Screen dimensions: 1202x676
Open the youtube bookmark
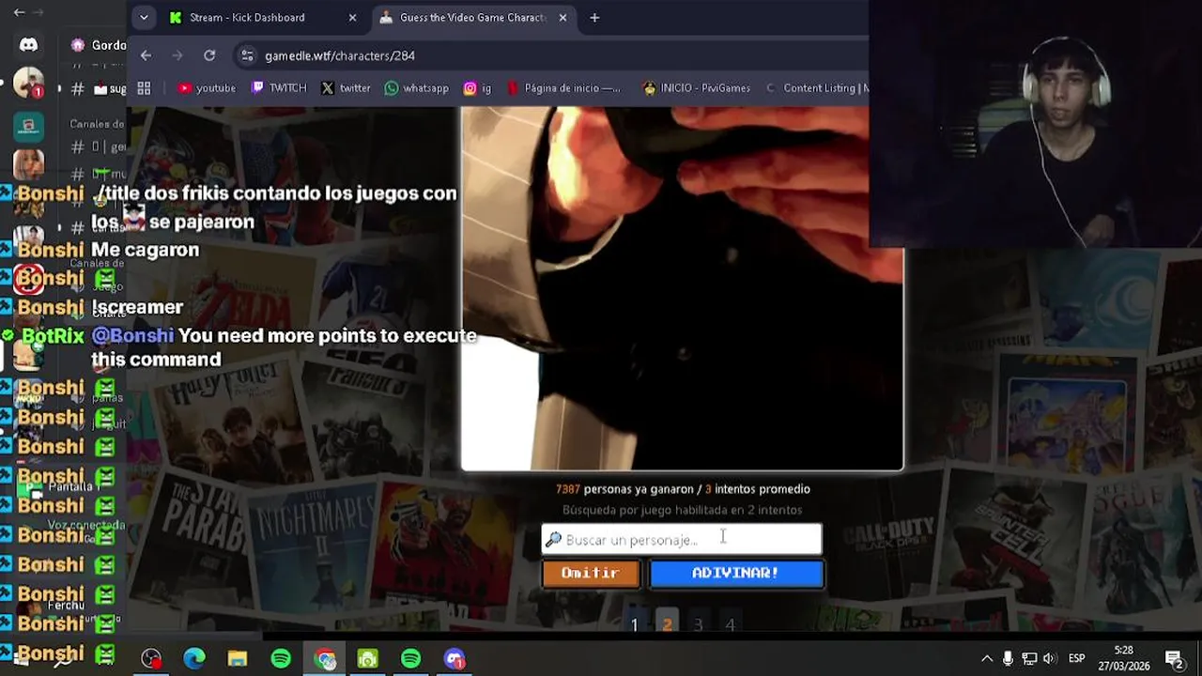(207, 87)
